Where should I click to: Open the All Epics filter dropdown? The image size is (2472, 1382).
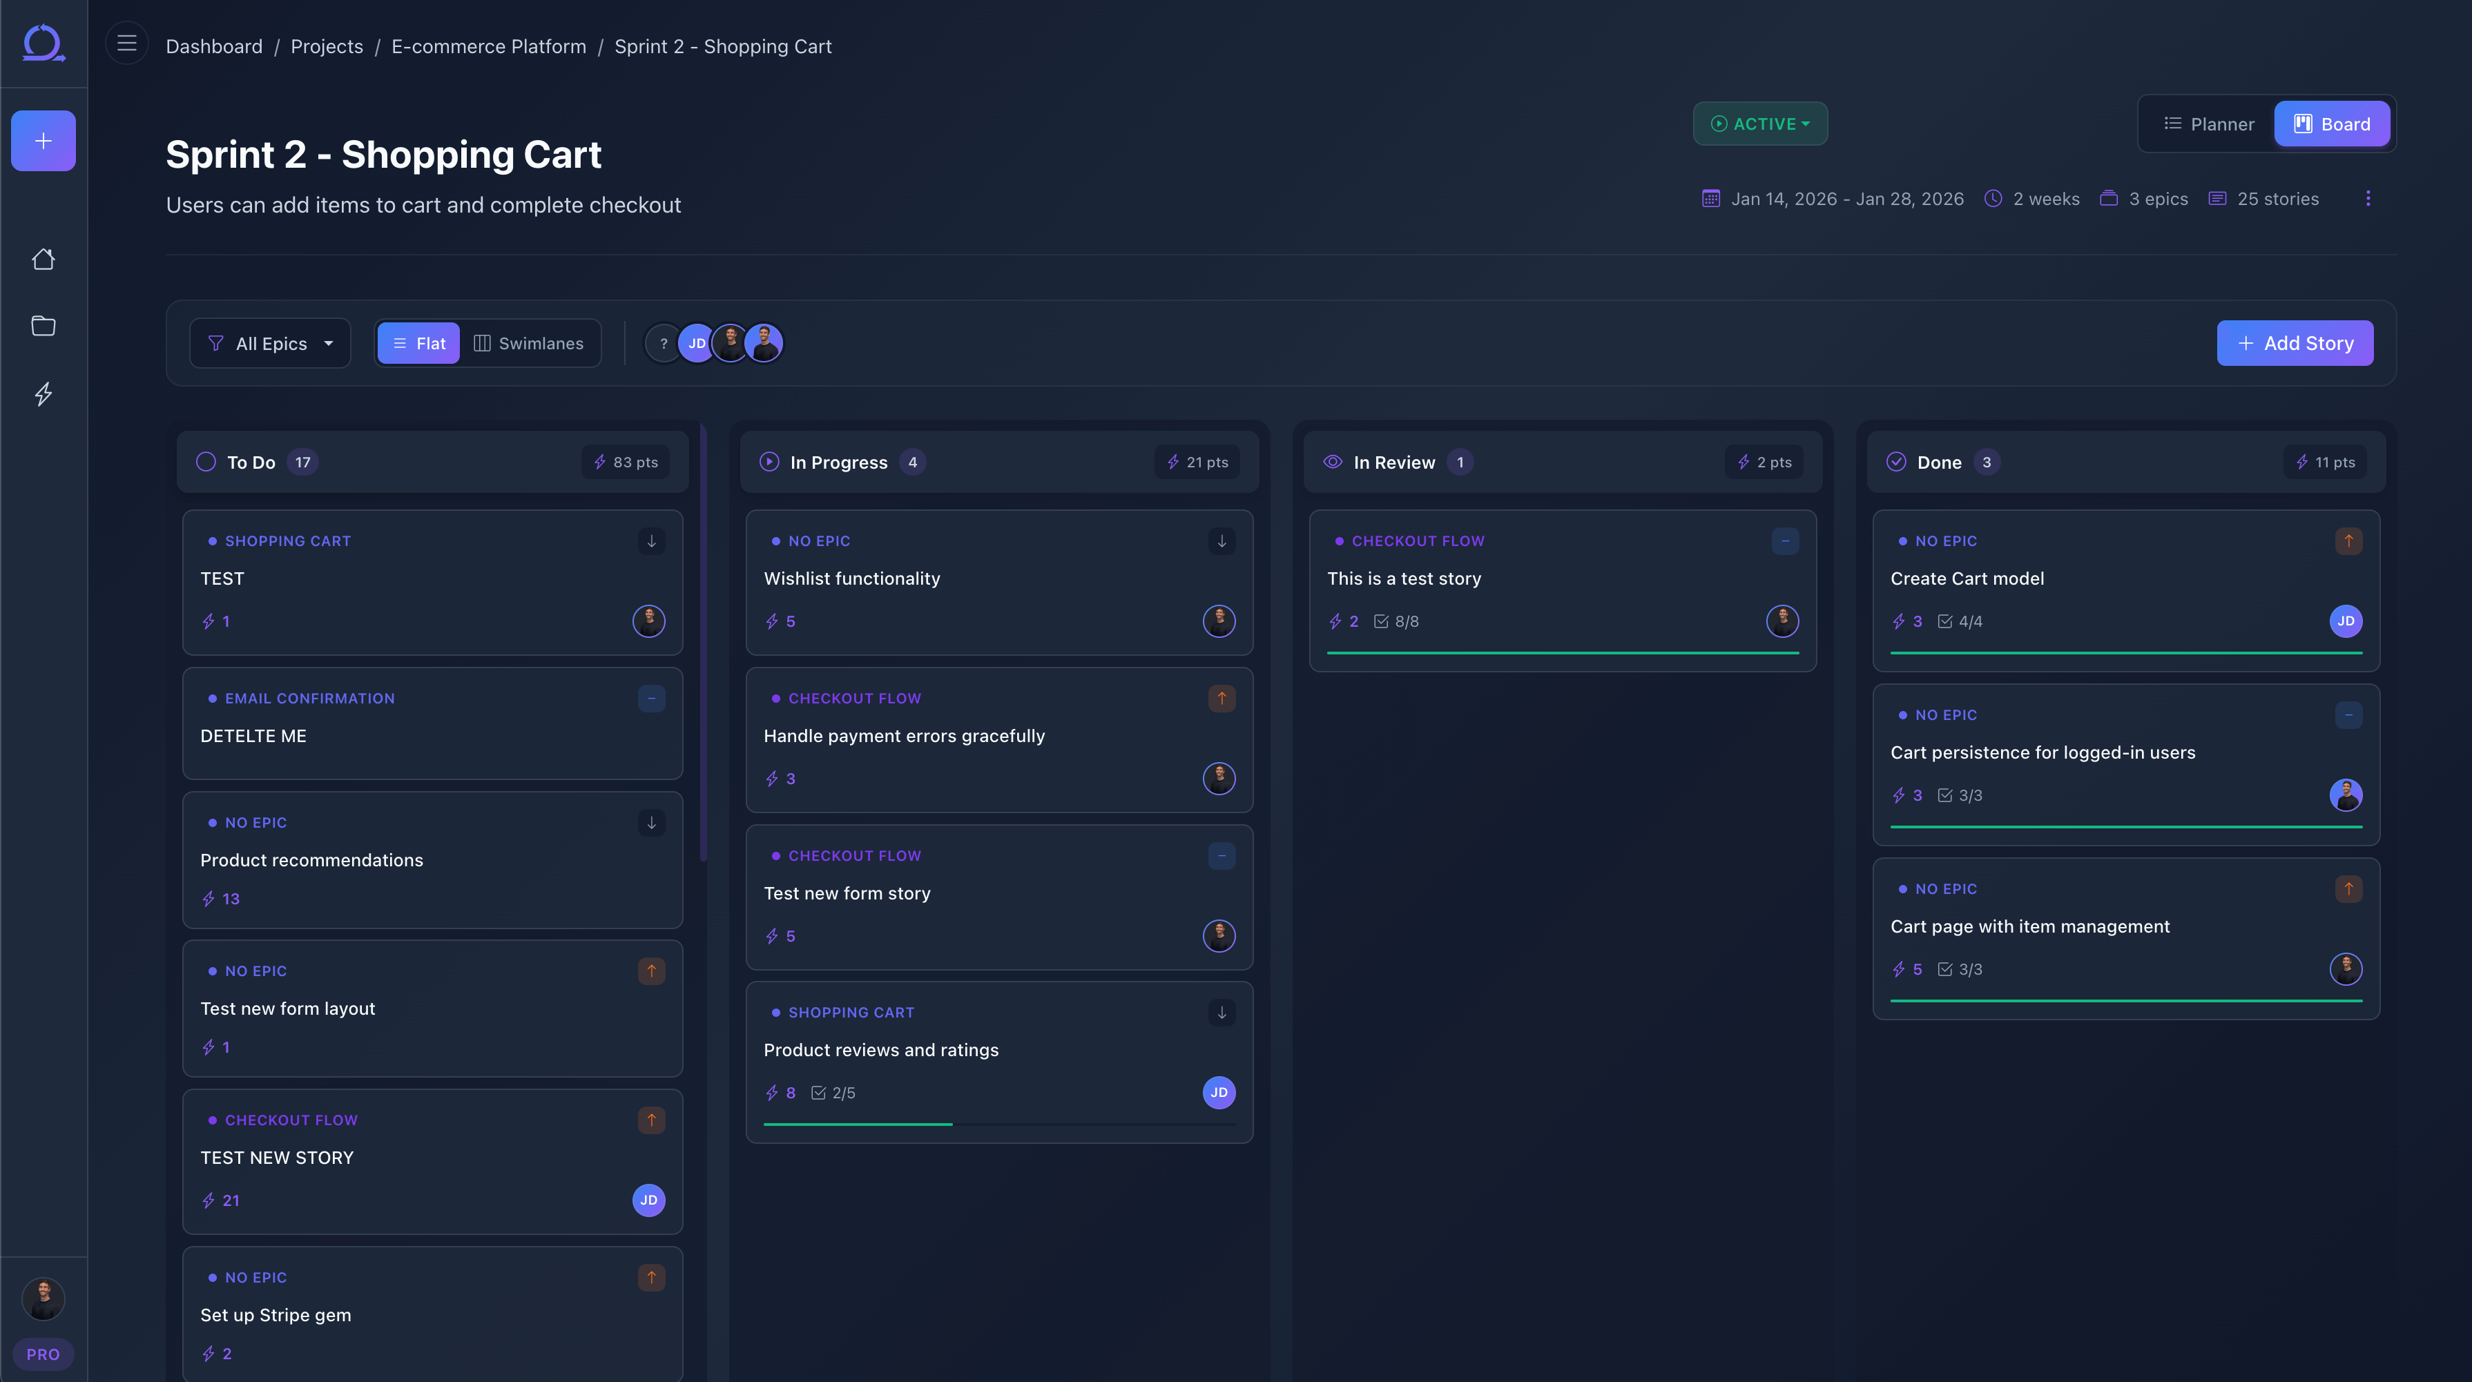pos(270,342)
